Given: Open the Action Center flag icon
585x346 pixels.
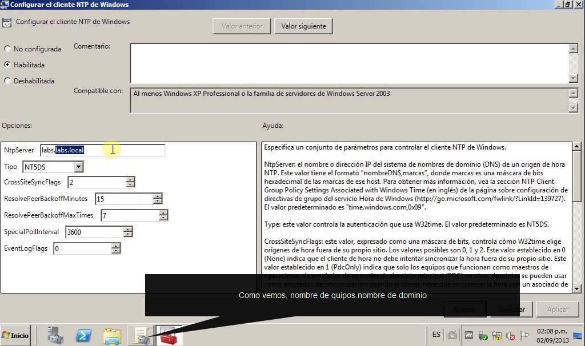Looking at the screenshot, I should 524,336.
